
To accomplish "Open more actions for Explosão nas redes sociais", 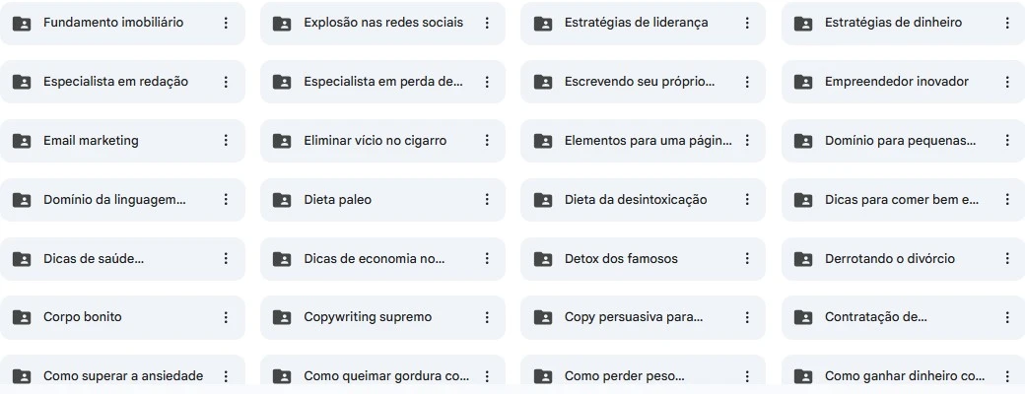I will pos(487,23).
